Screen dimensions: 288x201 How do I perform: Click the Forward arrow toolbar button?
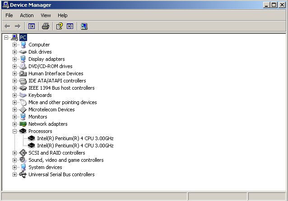18,26
